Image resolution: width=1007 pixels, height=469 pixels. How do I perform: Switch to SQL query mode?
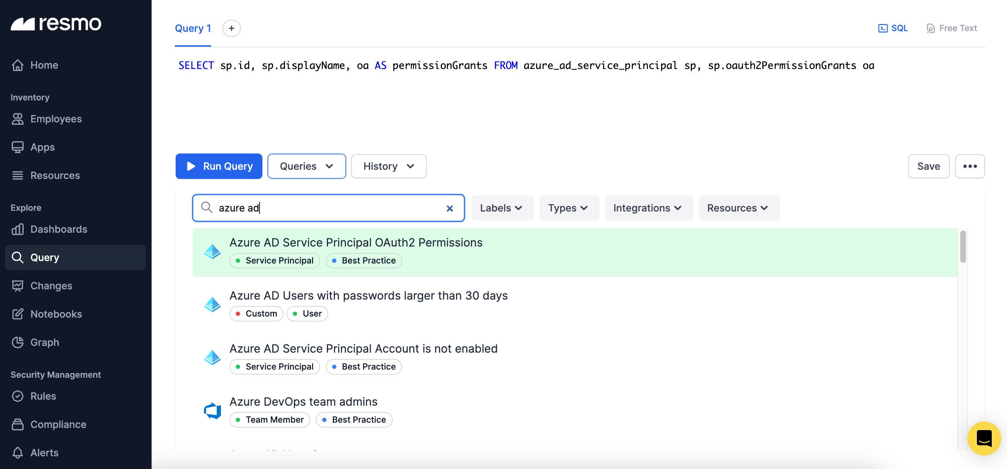click(894, 28)
